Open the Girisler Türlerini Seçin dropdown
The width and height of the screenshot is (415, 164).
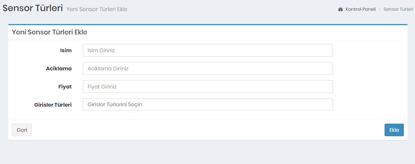point(207,104)
